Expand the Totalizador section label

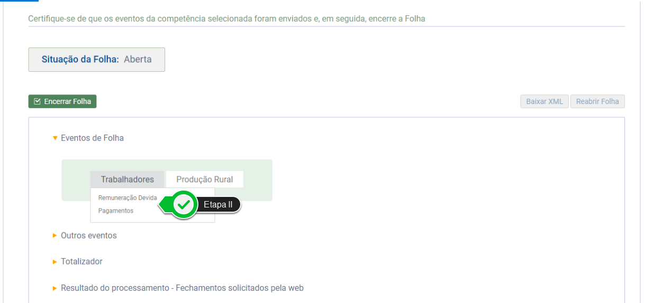[81, 261]
